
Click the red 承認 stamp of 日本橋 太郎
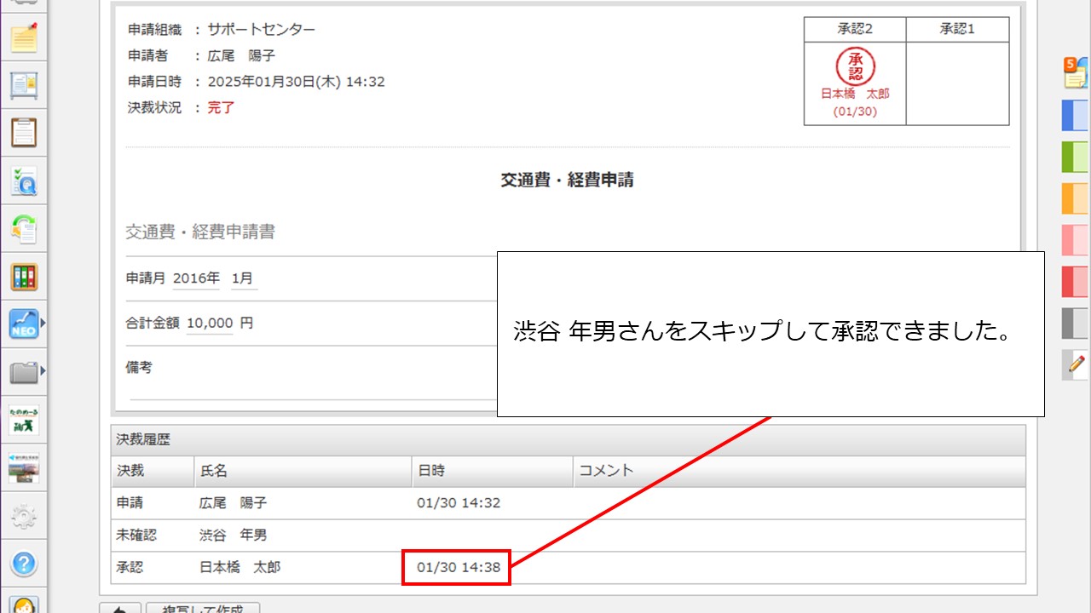click(855, 66)
